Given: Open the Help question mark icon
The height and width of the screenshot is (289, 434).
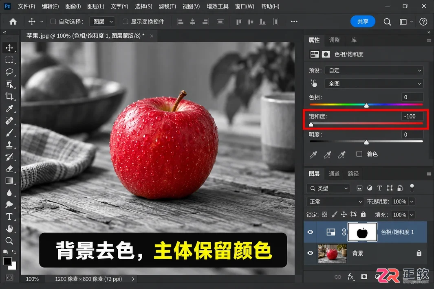Looking at the screenshot, I should (x=423, y=22).
